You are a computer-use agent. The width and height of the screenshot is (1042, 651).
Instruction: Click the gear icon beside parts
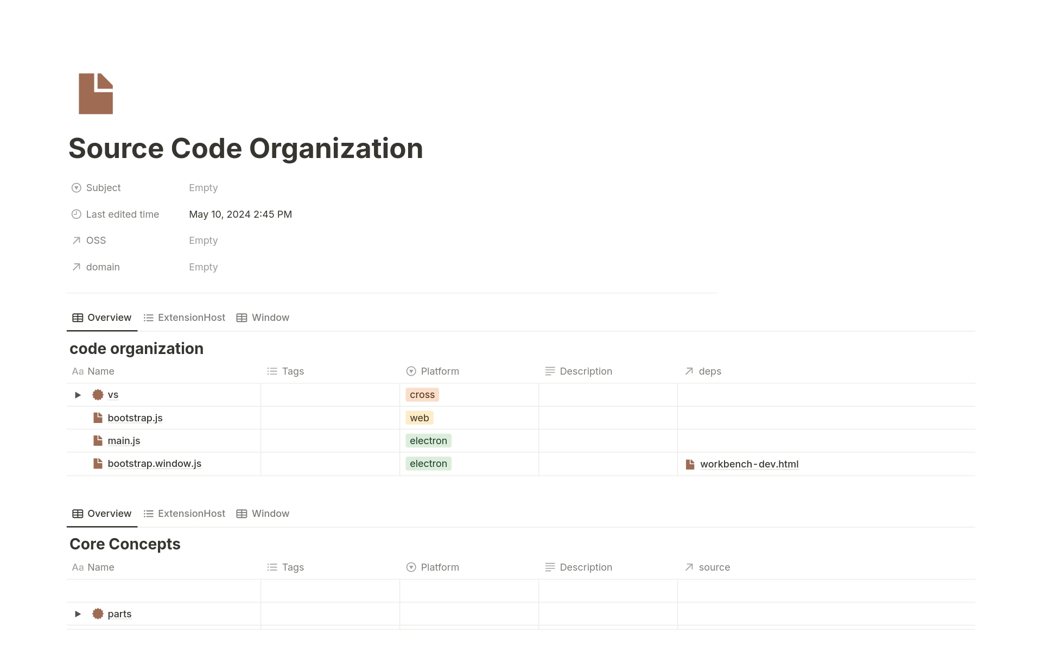tap(98, 614)
